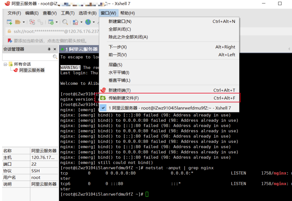Click the 端口 value 22

[34, 164]
